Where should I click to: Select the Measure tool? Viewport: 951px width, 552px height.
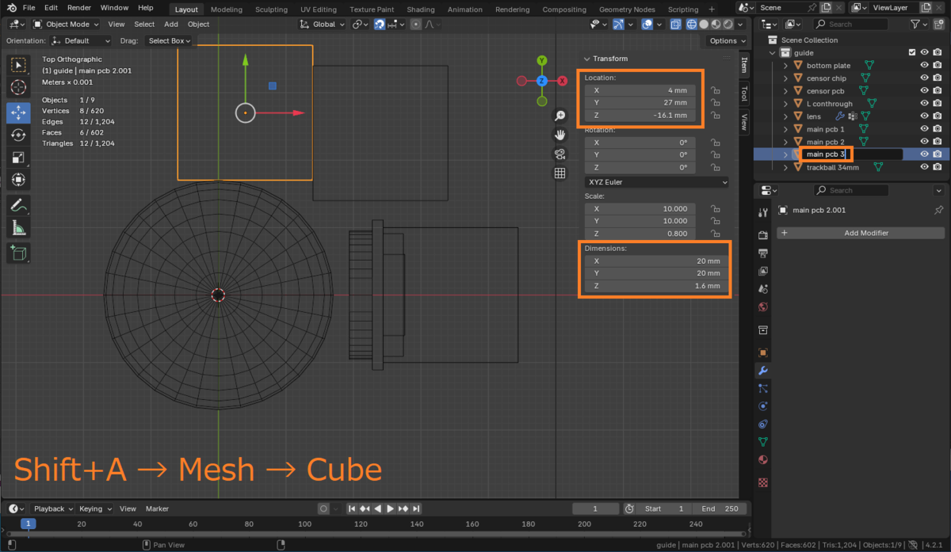(18, 228)
